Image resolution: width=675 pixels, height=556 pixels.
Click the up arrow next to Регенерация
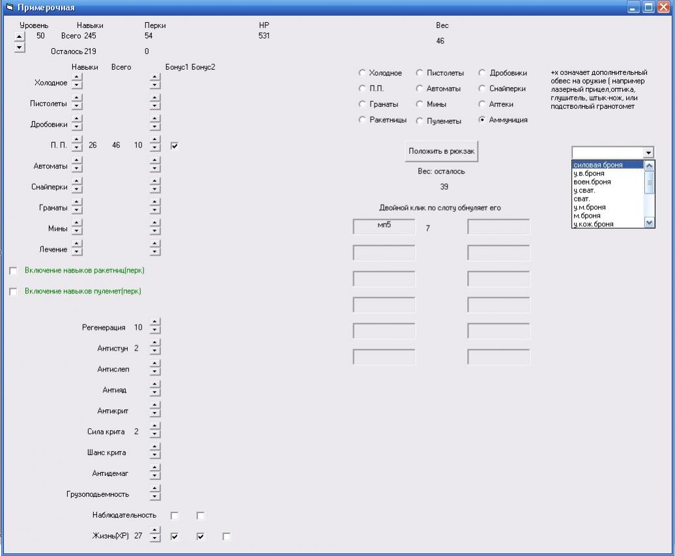[154, 323]
